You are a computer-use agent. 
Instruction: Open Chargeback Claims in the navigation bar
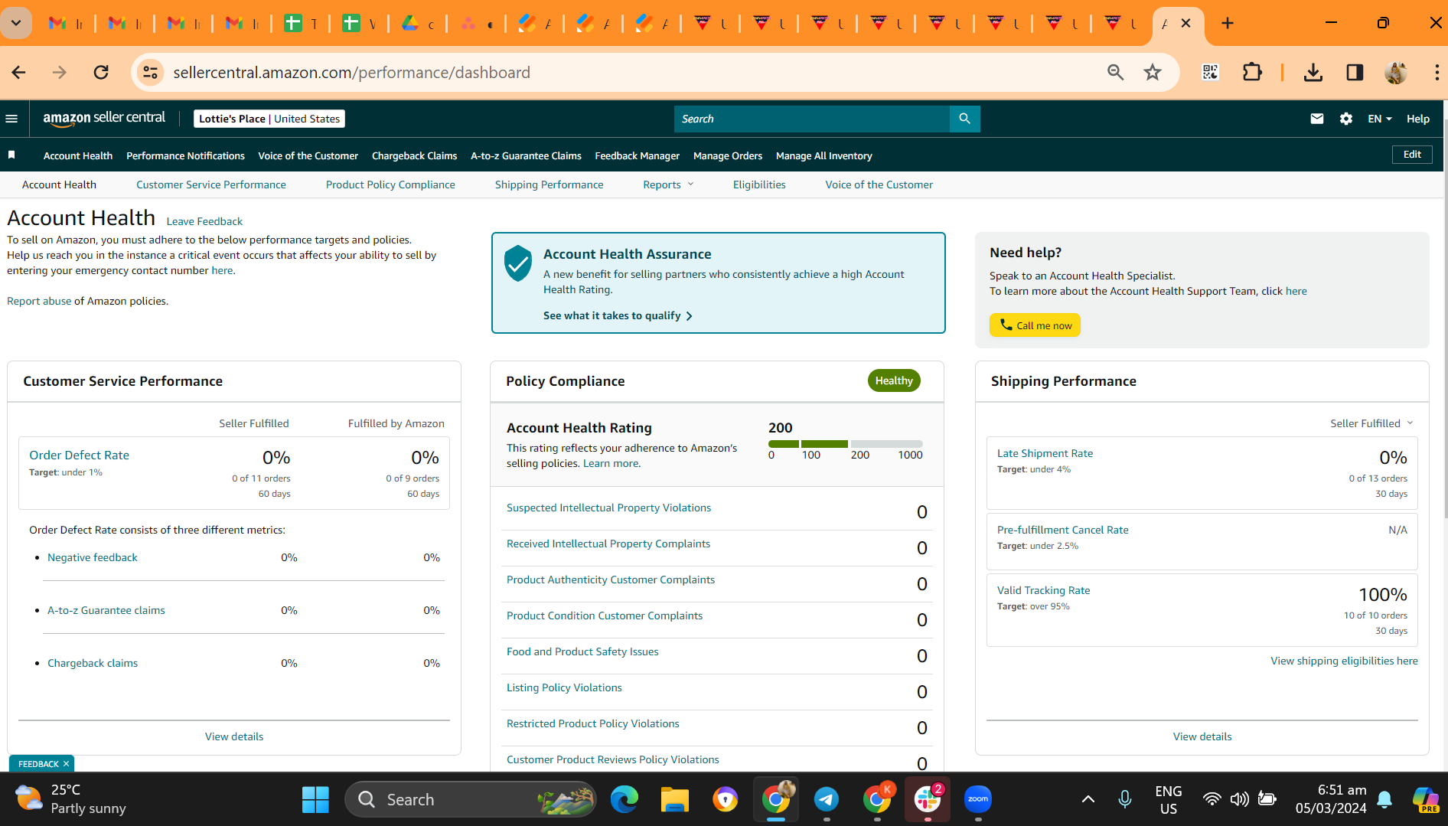coord(414,155)
